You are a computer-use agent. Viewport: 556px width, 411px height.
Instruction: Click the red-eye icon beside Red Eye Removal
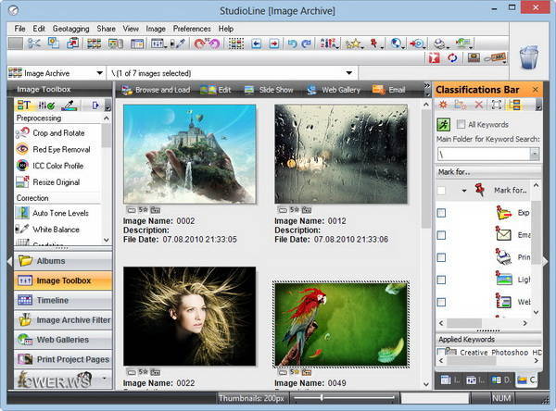tap(22, 149)
